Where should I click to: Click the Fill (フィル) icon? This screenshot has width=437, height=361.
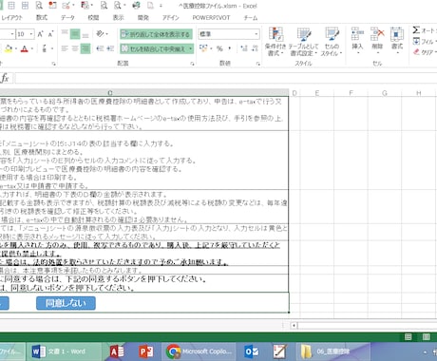pos(416,41)
